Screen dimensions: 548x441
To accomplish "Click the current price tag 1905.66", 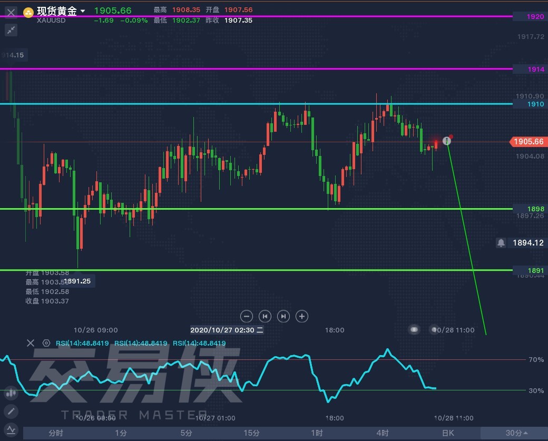I will click(527, 142).
